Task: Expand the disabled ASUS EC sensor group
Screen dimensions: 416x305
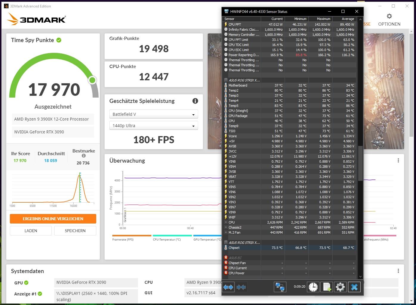Action: [226, 258]
